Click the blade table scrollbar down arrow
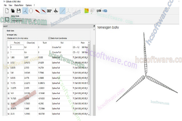The image size is (182, 121). [89, 114]
